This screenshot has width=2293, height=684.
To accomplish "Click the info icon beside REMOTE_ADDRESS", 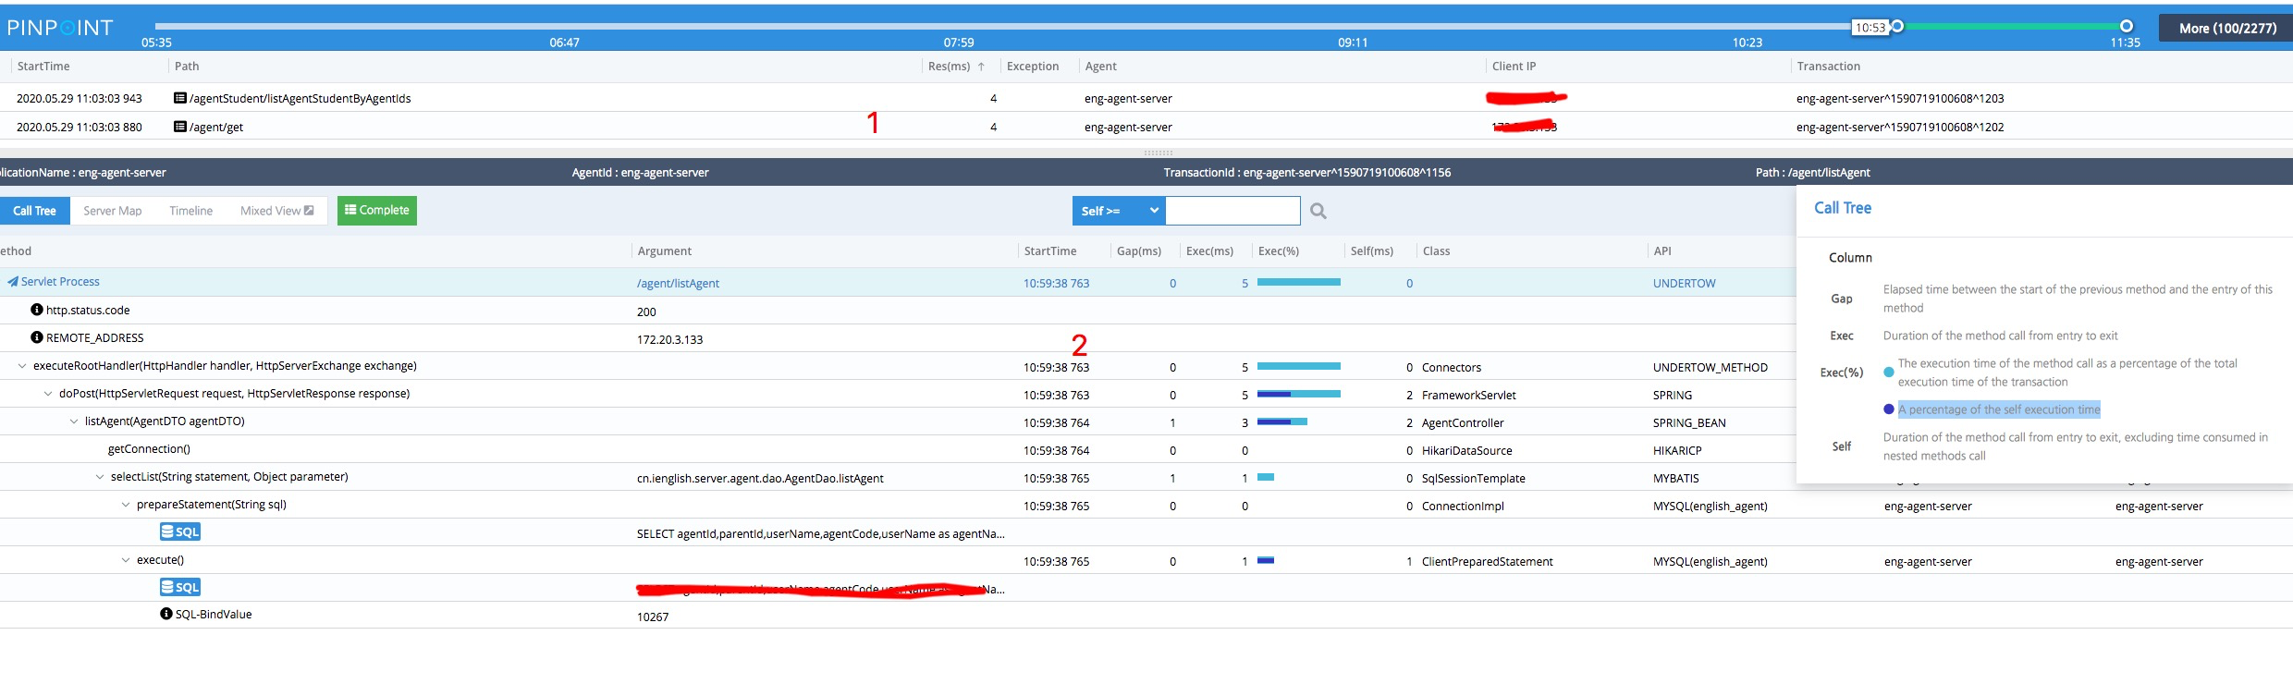I will tap(37, 337).
